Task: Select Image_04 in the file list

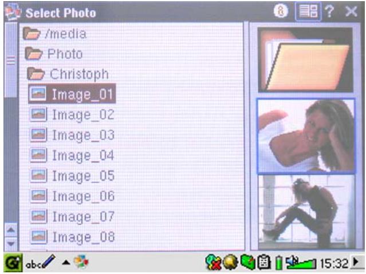Action: (x=72, y=156)
